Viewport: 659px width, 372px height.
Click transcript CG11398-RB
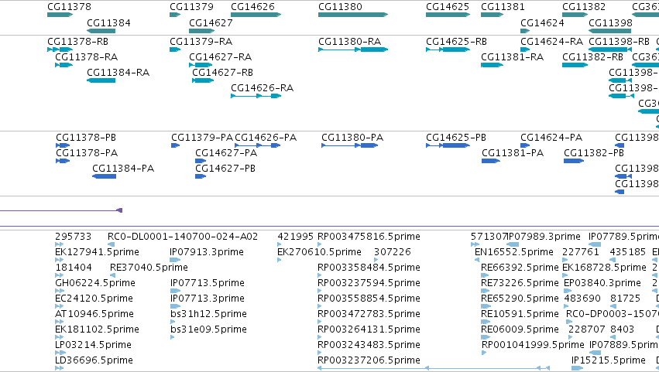(x=619, y=42)
